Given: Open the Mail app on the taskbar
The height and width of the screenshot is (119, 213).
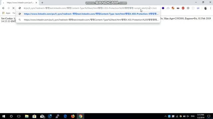Looking at the screenshot, I should click(42, 116).
